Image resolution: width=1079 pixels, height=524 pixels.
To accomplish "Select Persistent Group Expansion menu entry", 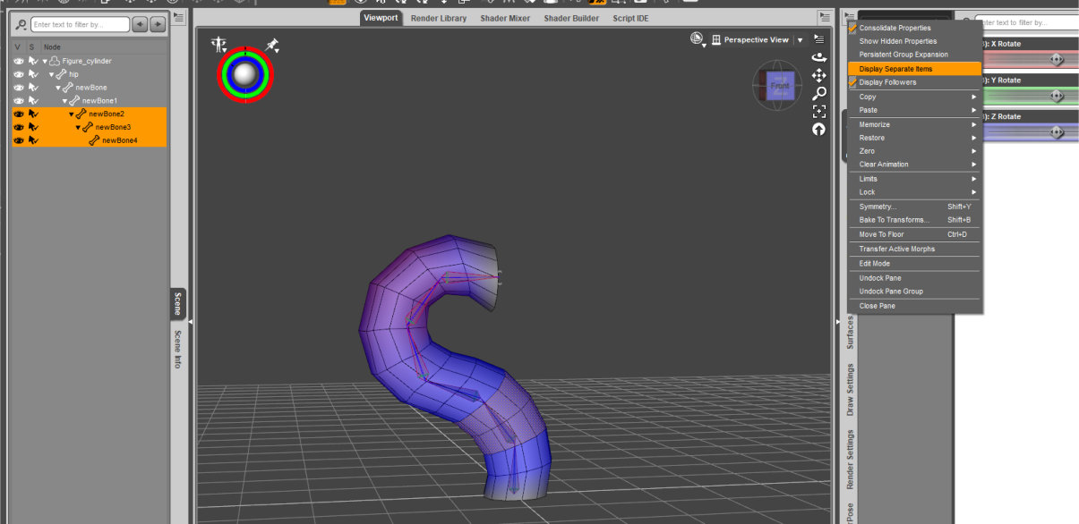I will click(915, 55).
